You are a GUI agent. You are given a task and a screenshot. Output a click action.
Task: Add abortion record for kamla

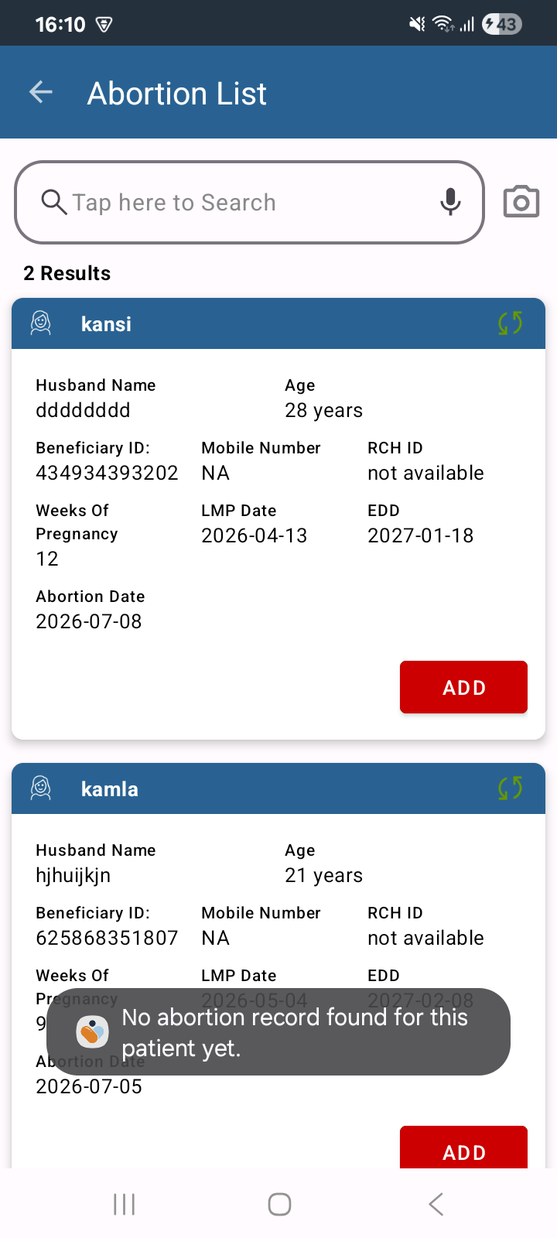click(463, 1147)
